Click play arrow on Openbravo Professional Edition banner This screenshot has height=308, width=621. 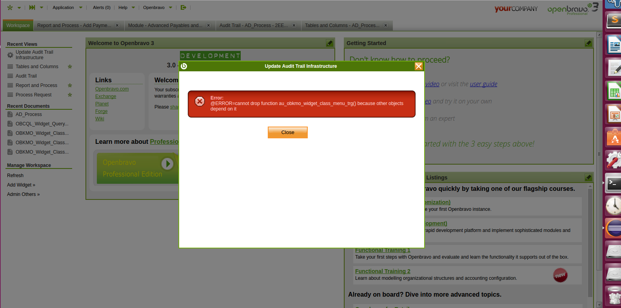coord(167,163)
